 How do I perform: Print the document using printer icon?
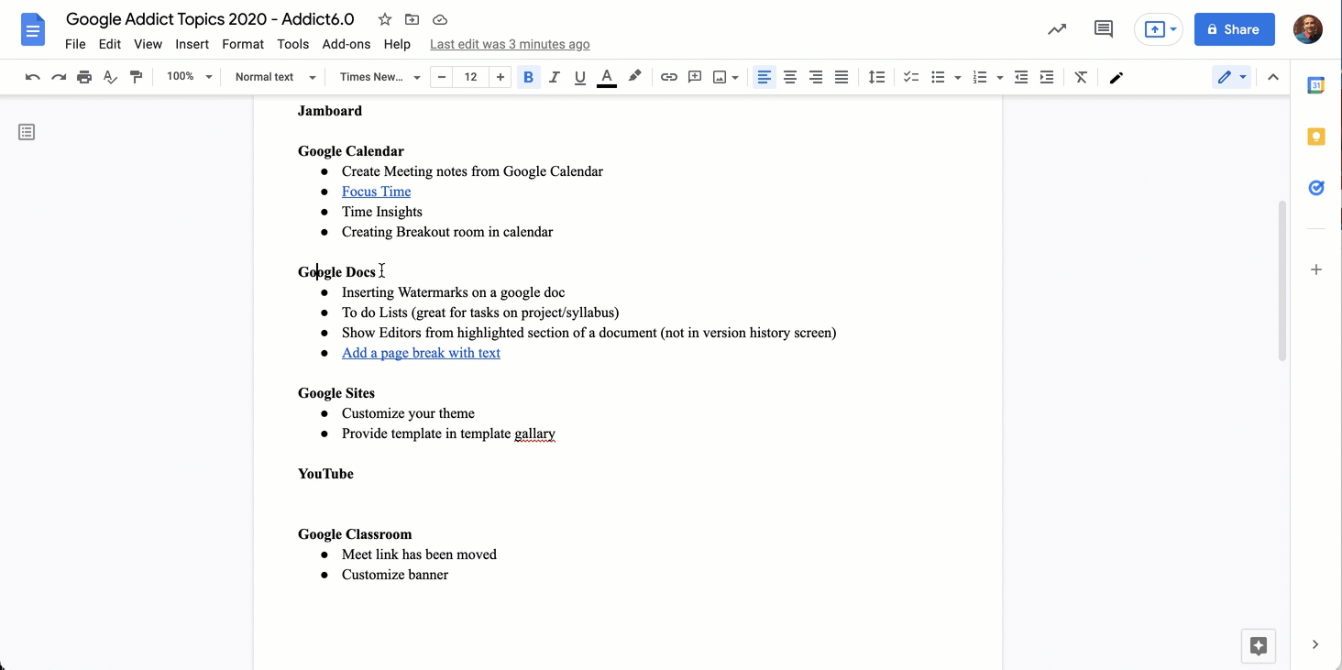pos(84,77)
